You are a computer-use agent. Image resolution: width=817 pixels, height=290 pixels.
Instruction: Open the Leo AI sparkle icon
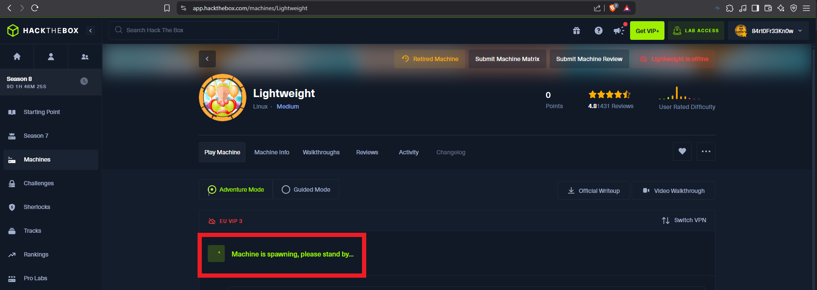pos(781,8)
